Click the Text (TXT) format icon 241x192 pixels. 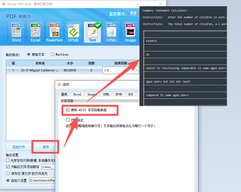(92, 32)
